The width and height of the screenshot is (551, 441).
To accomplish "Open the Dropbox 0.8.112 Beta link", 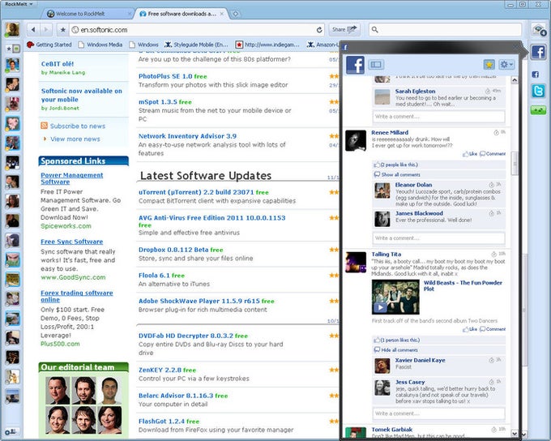I will 173,250.
